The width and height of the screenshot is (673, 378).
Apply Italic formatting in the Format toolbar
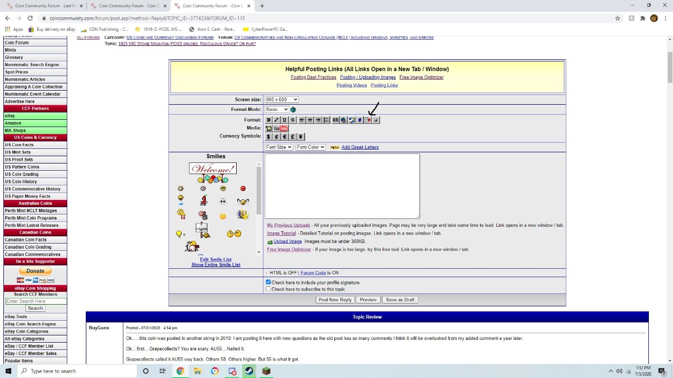point(276,120)
